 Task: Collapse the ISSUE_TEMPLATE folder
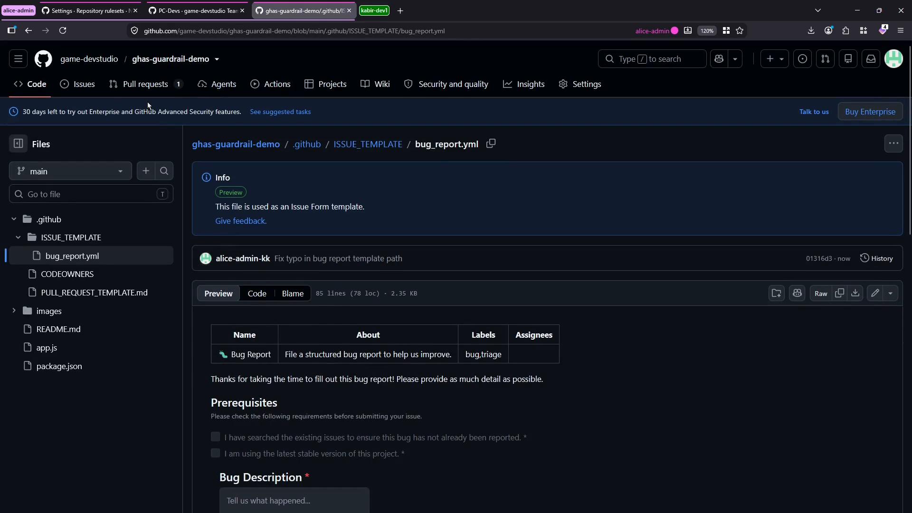[18, 237]
